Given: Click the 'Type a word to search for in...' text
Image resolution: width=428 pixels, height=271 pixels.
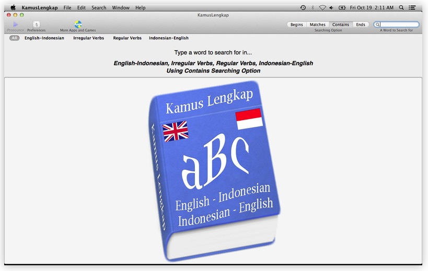Looking at the screenshot, I should pos(213,52).
